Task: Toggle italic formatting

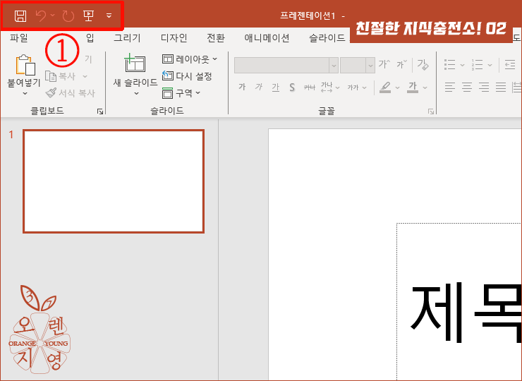Action: [259, 87]
